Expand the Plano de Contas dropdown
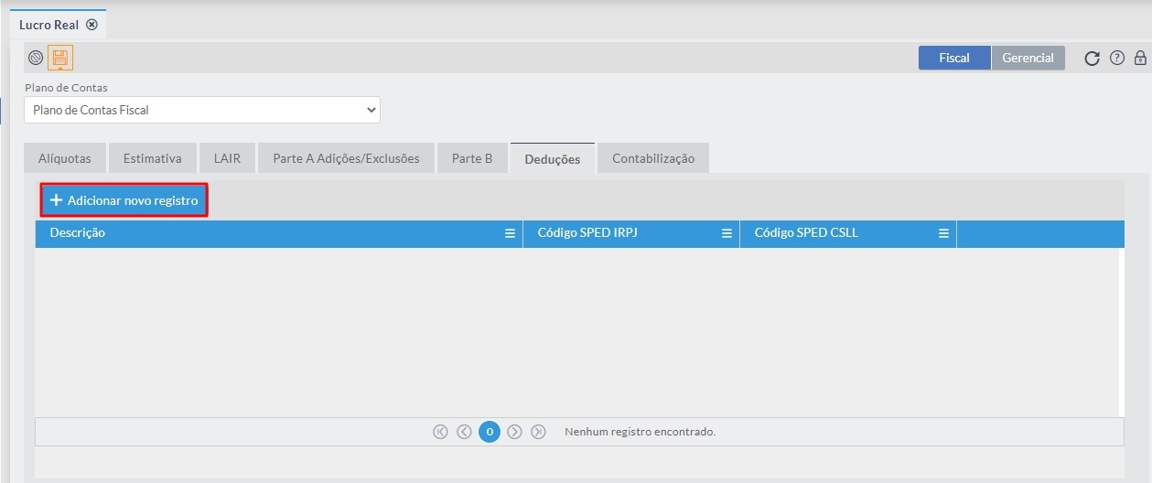 202,110
